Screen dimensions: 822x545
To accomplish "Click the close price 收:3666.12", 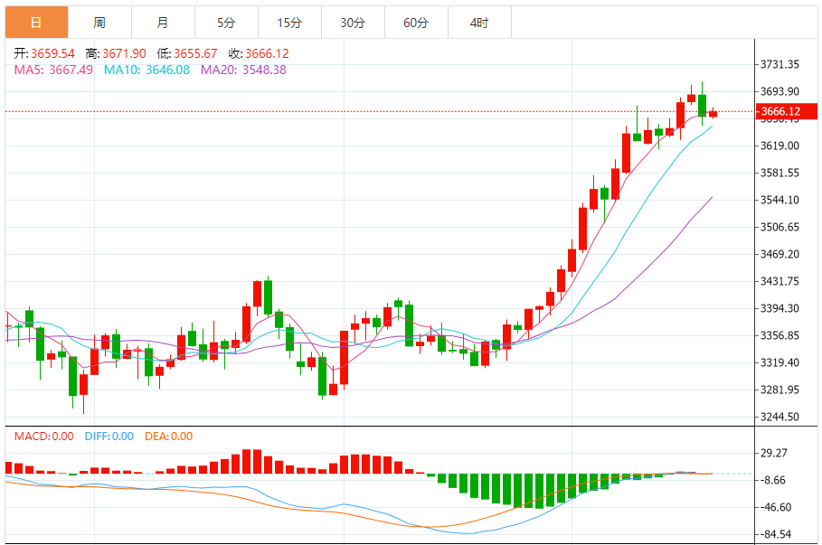I will click(259, 53).
